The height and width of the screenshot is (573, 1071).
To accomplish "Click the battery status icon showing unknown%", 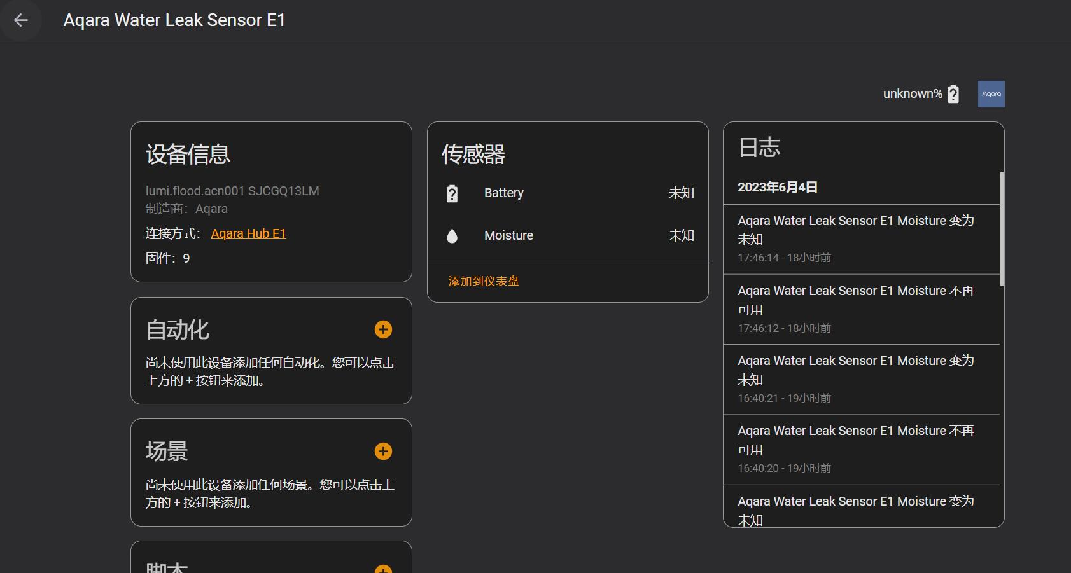I will 953,93.
